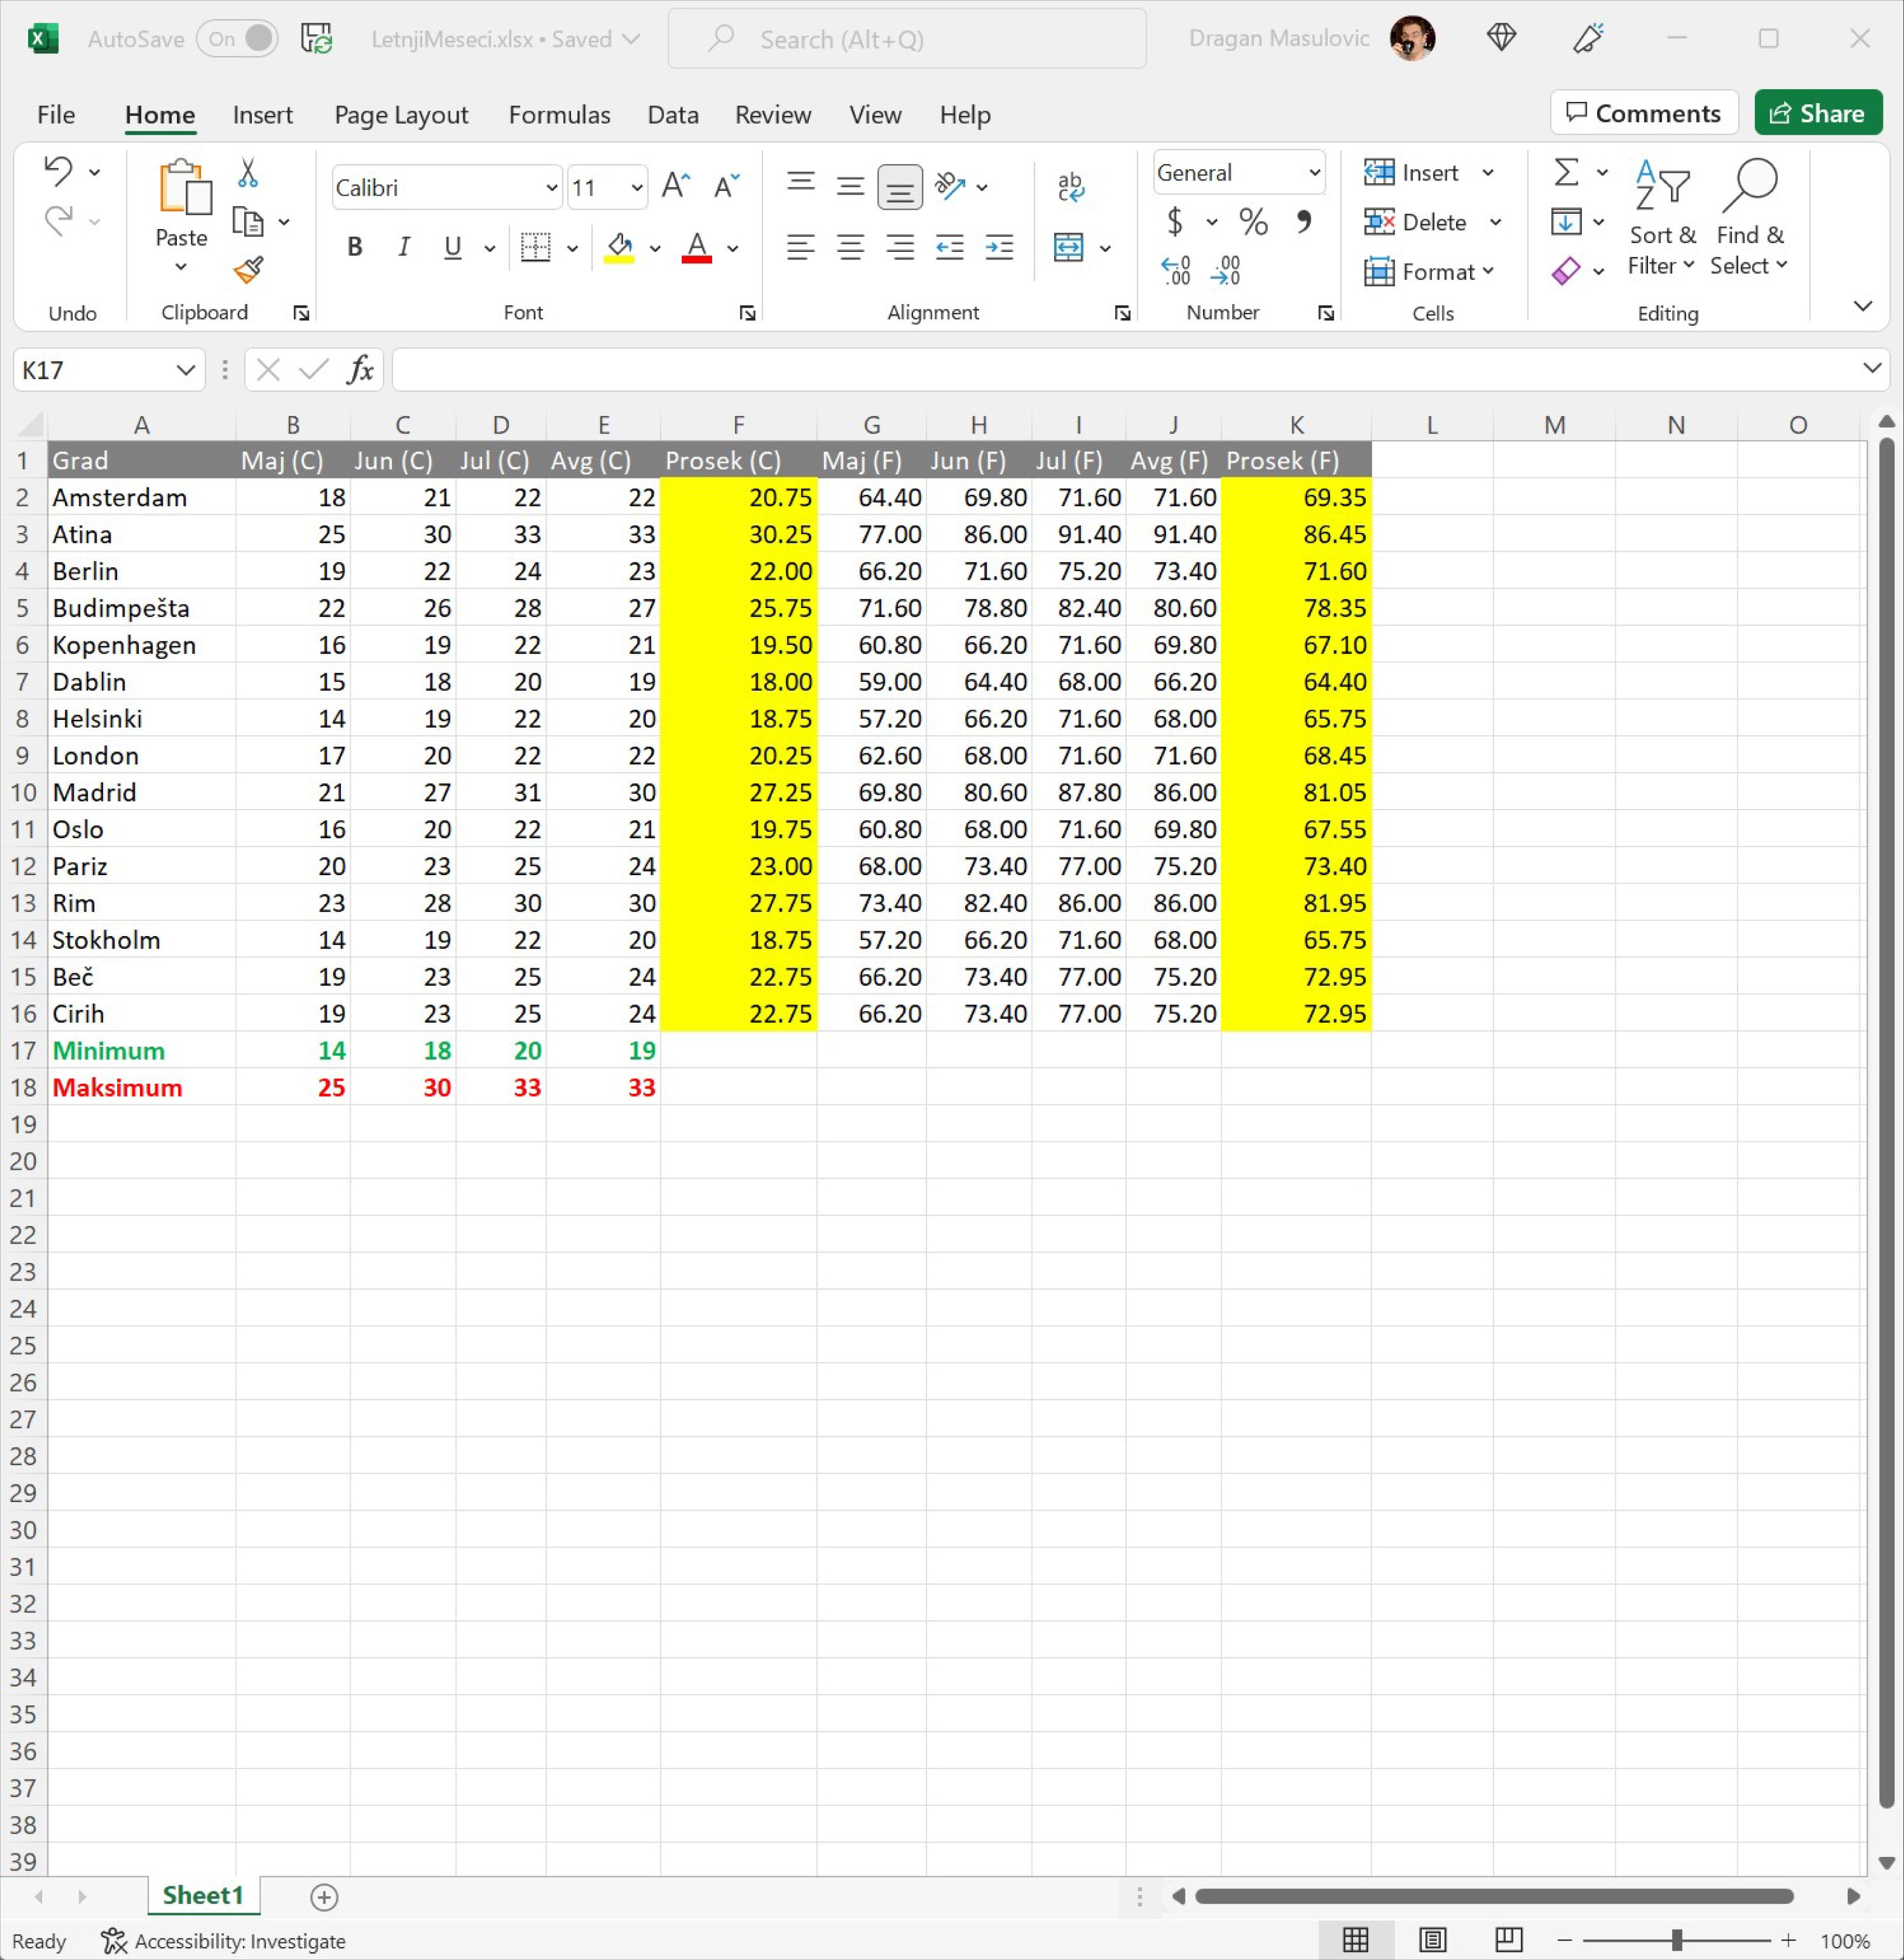Toggle the AutoSave switch off
1904x1960 pixels.
[x=238, y=39]
